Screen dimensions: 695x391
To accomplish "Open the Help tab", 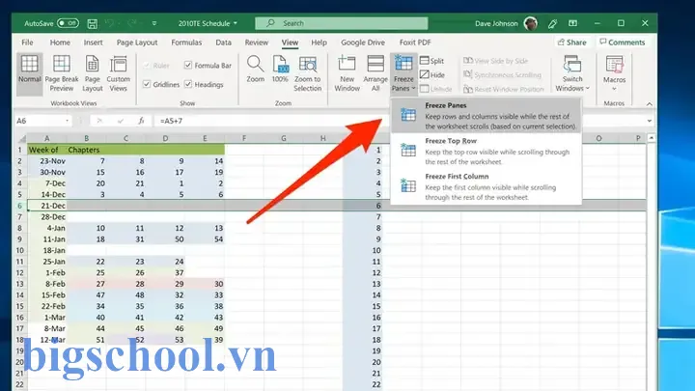I will pos(319,42).
